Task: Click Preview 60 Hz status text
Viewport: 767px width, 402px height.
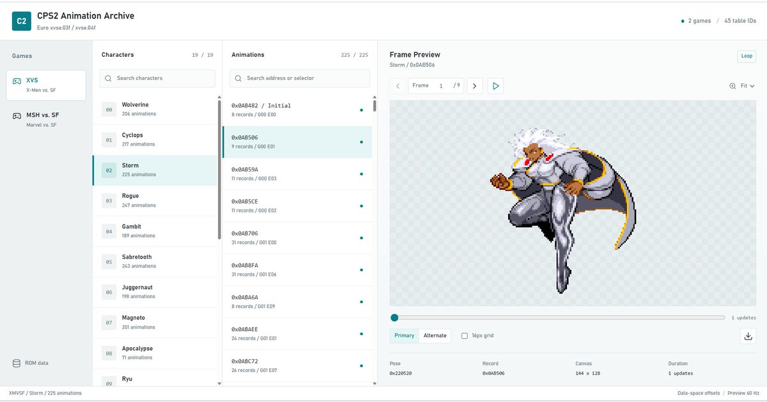Action: (743, 393)
